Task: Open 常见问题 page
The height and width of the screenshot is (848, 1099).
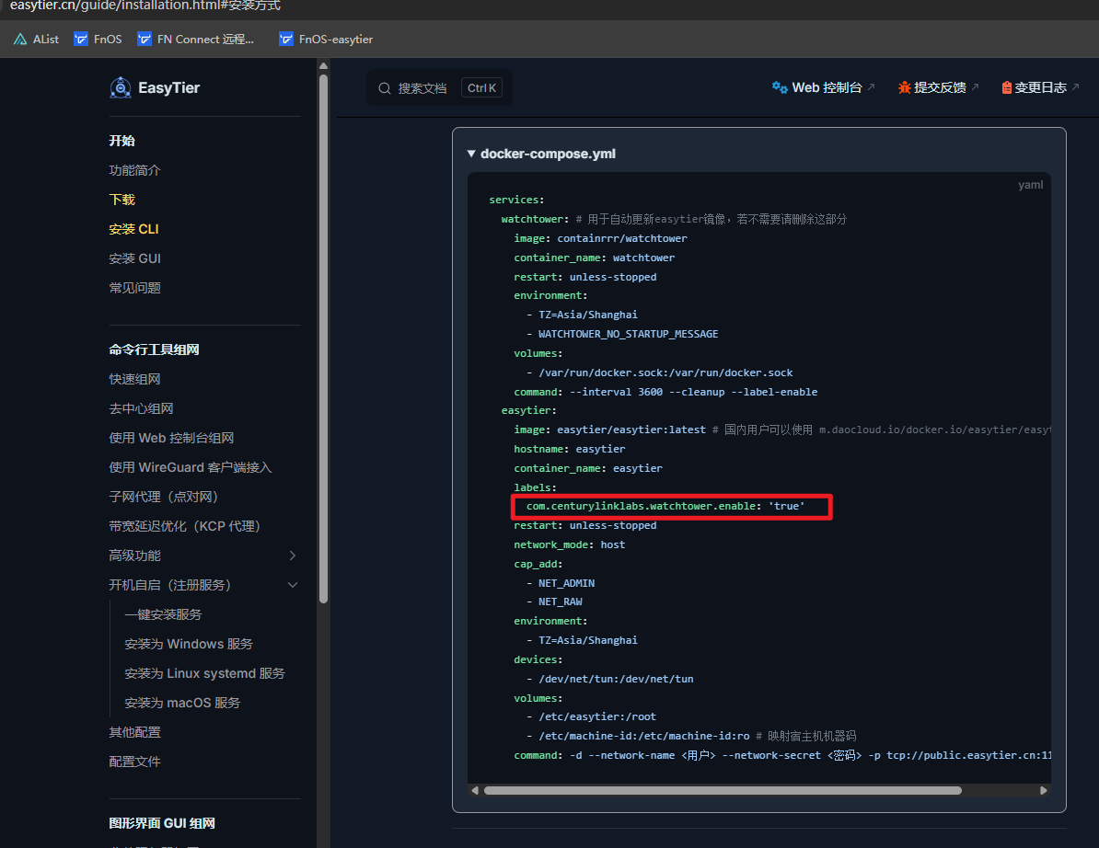Action: click(x=134, y=288)
